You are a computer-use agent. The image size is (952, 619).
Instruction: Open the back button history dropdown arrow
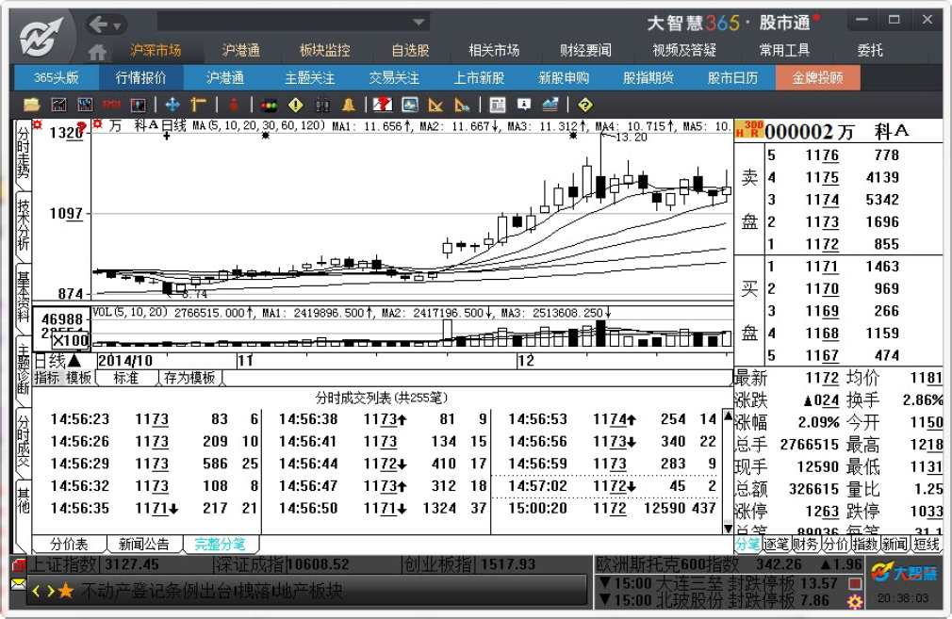(117, 26)
